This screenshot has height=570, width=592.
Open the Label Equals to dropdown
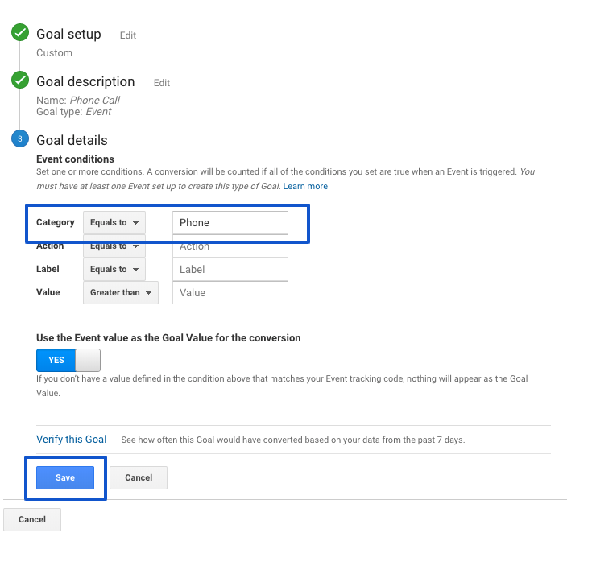click(114, 270)
